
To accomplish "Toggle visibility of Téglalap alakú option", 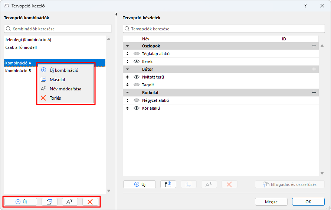I will [137, 54].
